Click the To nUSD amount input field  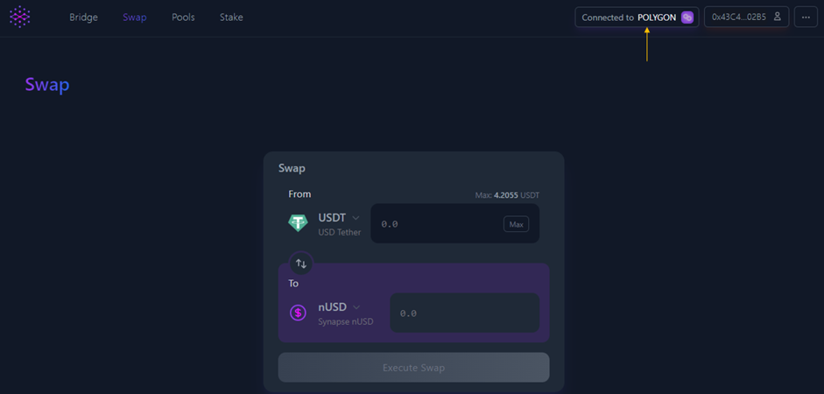(x=464, y=313)
